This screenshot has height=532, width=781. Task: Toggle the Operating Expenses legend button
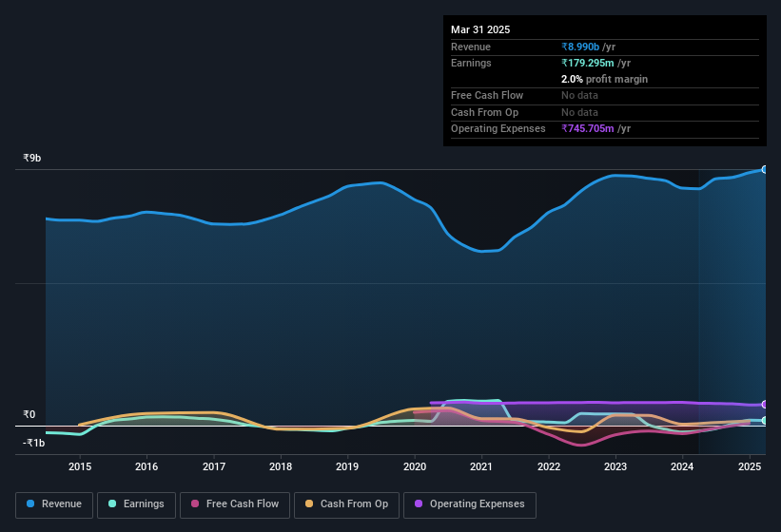click(470, 504)
